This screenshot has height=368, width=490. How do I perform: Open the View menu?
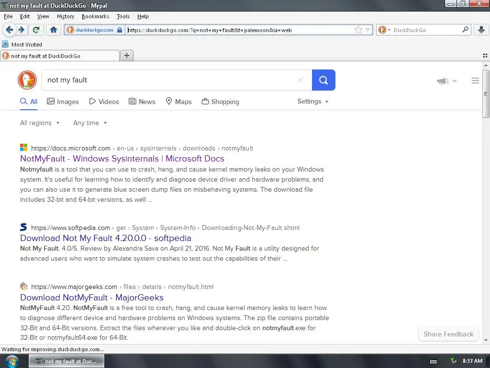[x=43, y=16]
